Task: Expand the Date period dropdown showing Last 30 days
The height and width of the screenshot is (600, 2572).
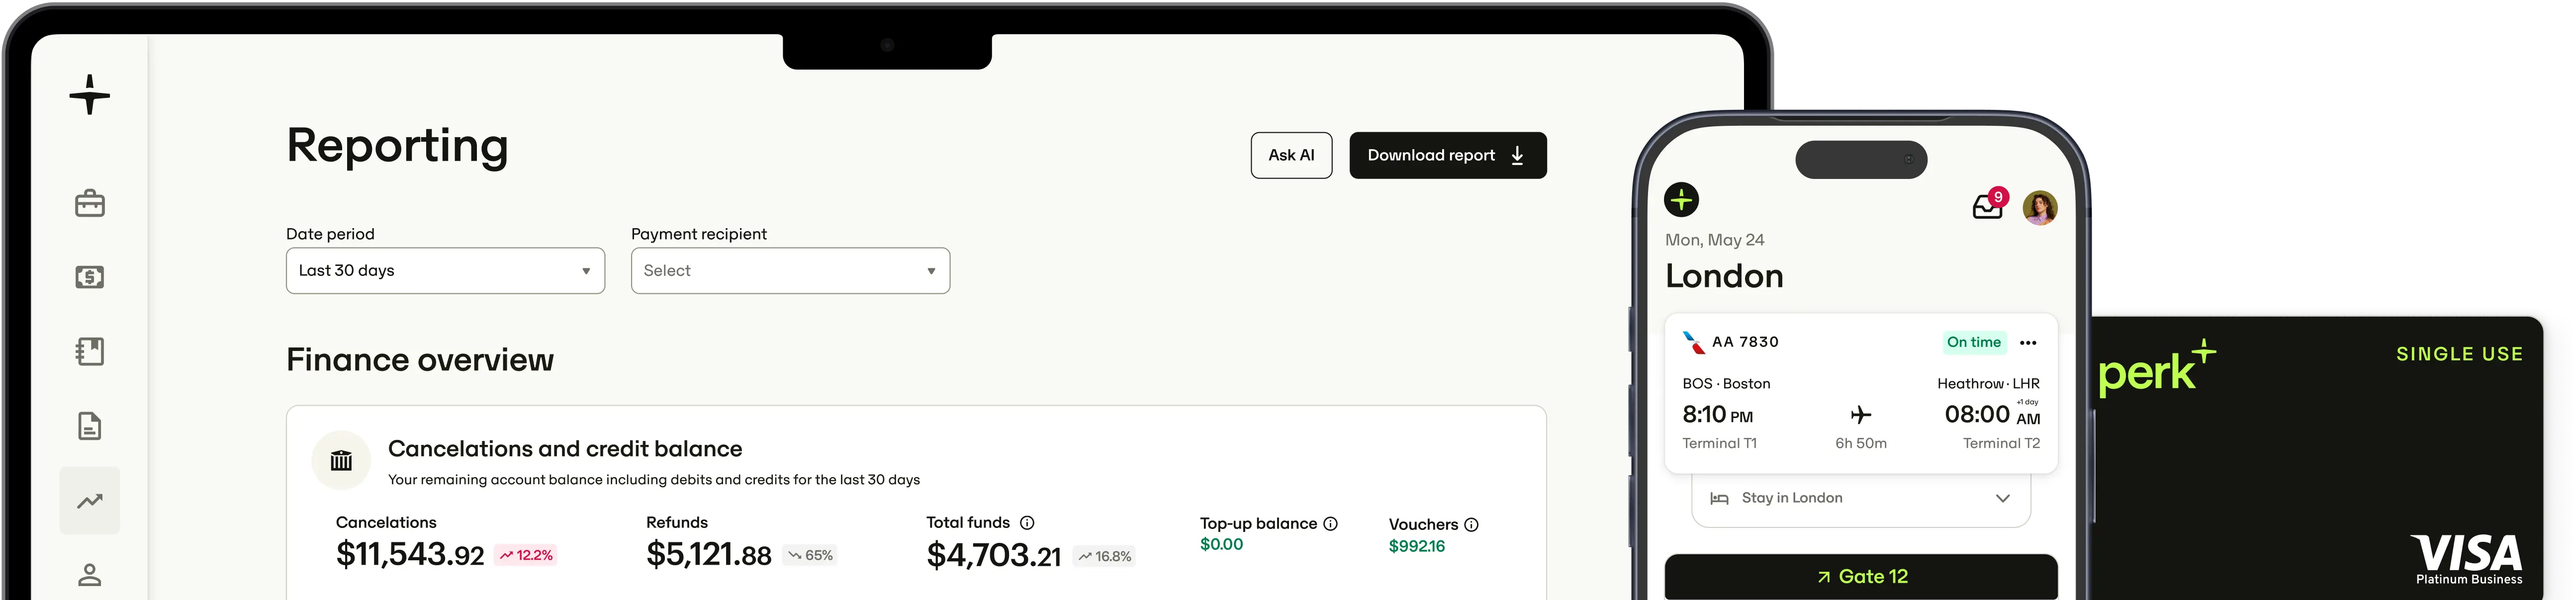Action: point(444,270)
